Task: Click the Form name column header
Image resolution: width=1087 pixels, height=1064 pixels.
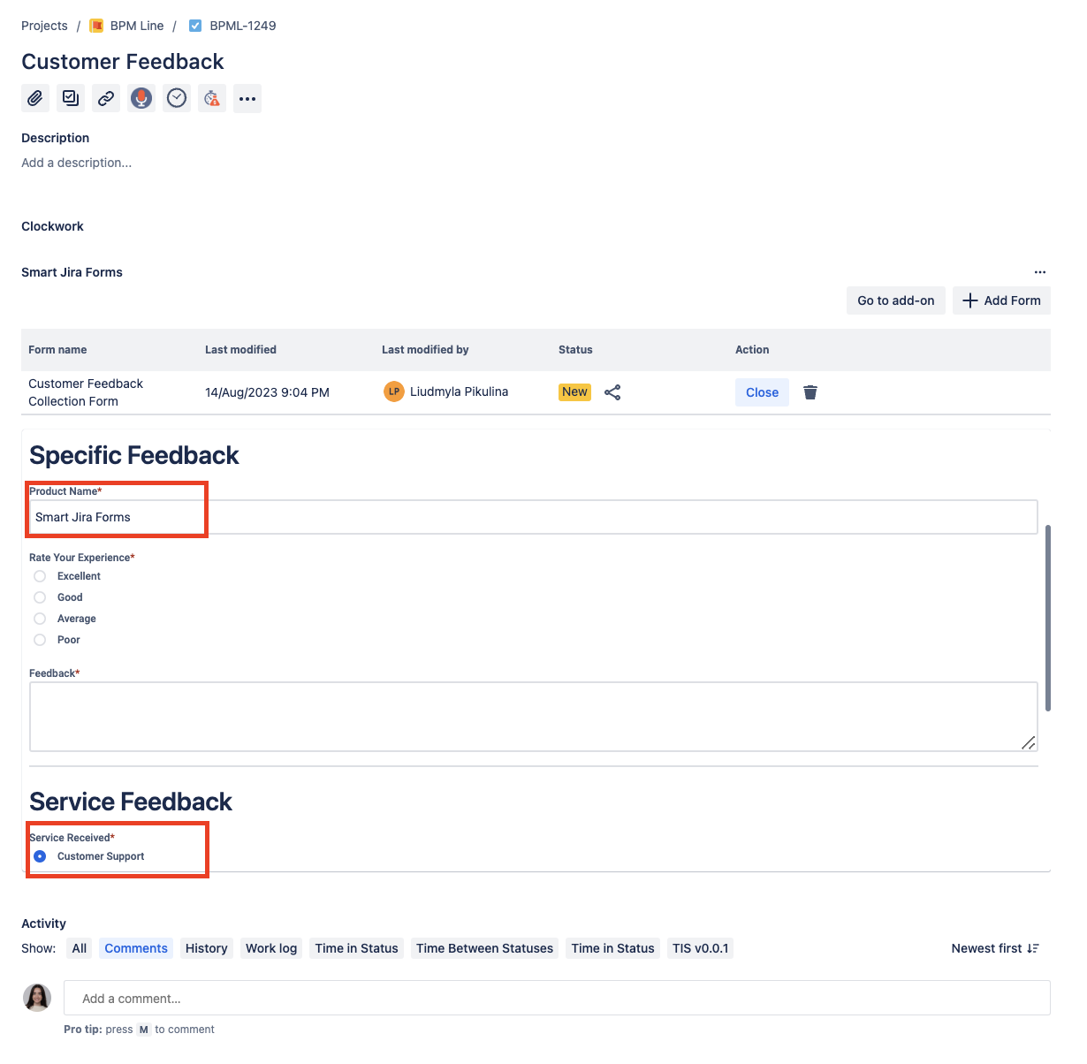Action: 57,350
